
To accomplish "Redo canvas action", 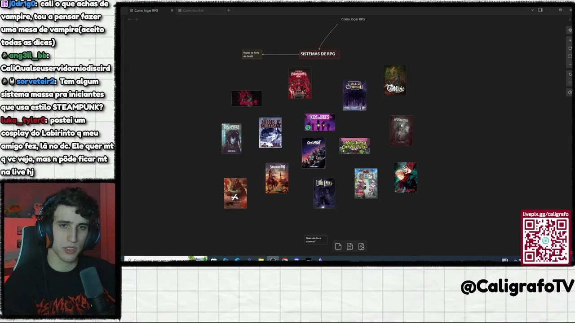I will point(570,83).
